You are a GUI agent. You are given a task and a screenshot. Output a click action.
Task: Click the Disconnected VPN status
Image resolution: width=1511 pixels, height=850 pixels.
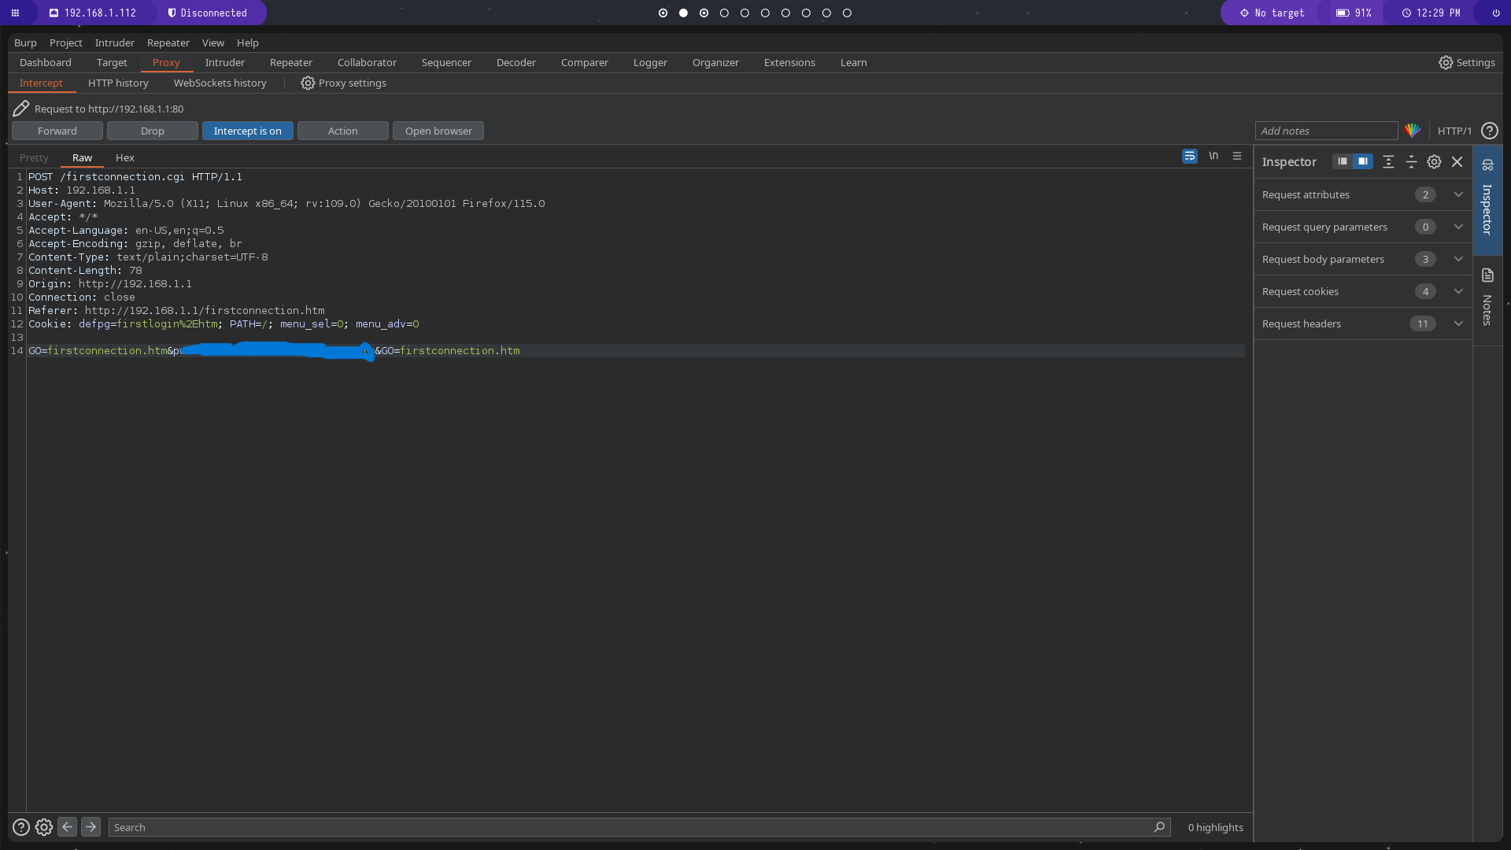pos(208,13)
